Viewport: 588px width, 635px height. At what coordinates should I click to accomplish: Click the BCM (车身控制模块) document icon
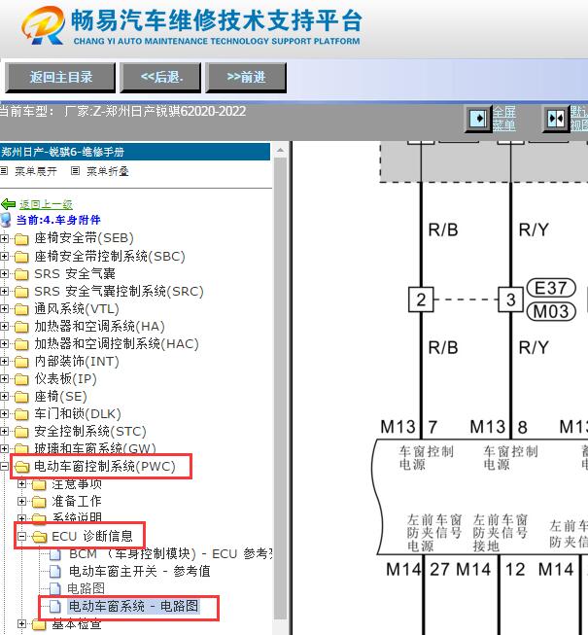pos(55,554)
